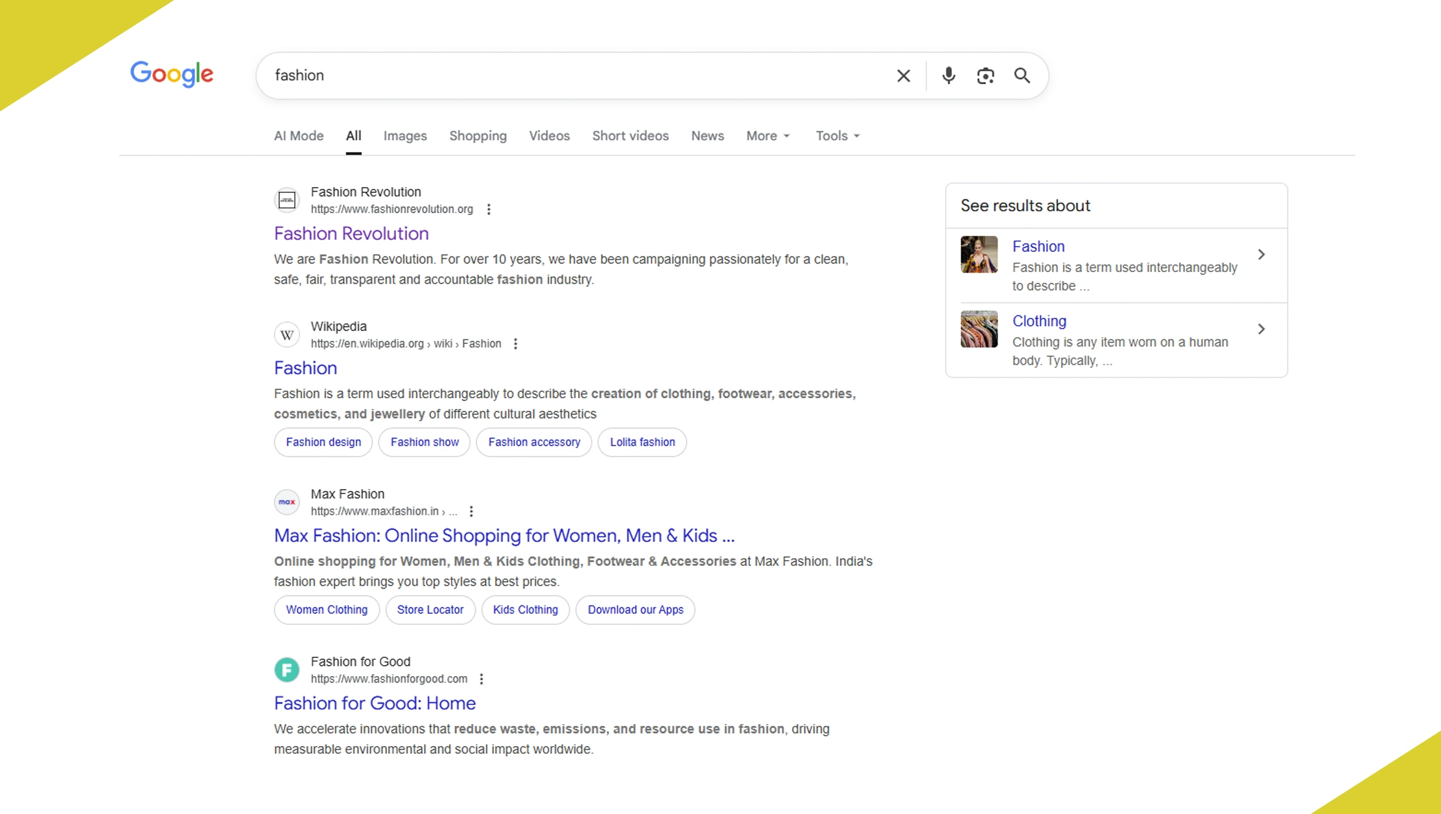The width and height of the screenshot is (1441, 814).
Task: Expand the Fashion chevron in See results about
Action: [1261, 254]
